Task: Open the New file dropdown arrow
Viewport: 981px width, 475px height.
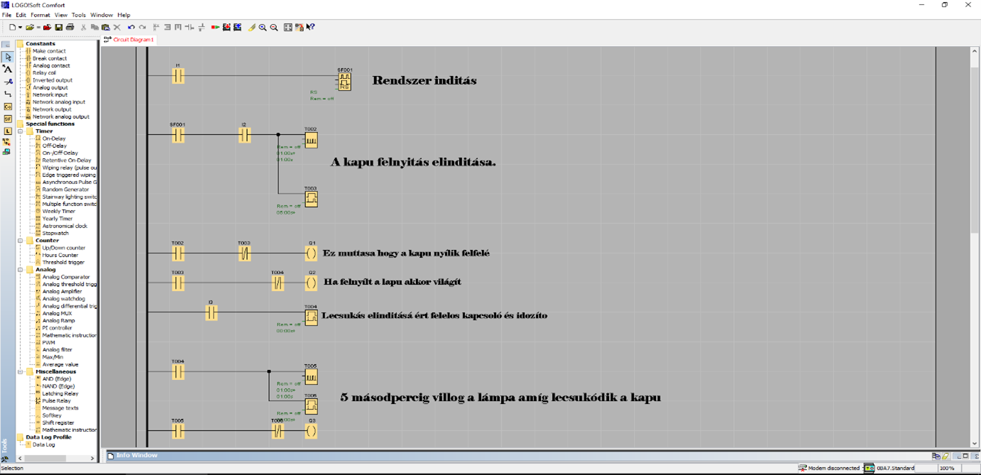Action: 20,28
